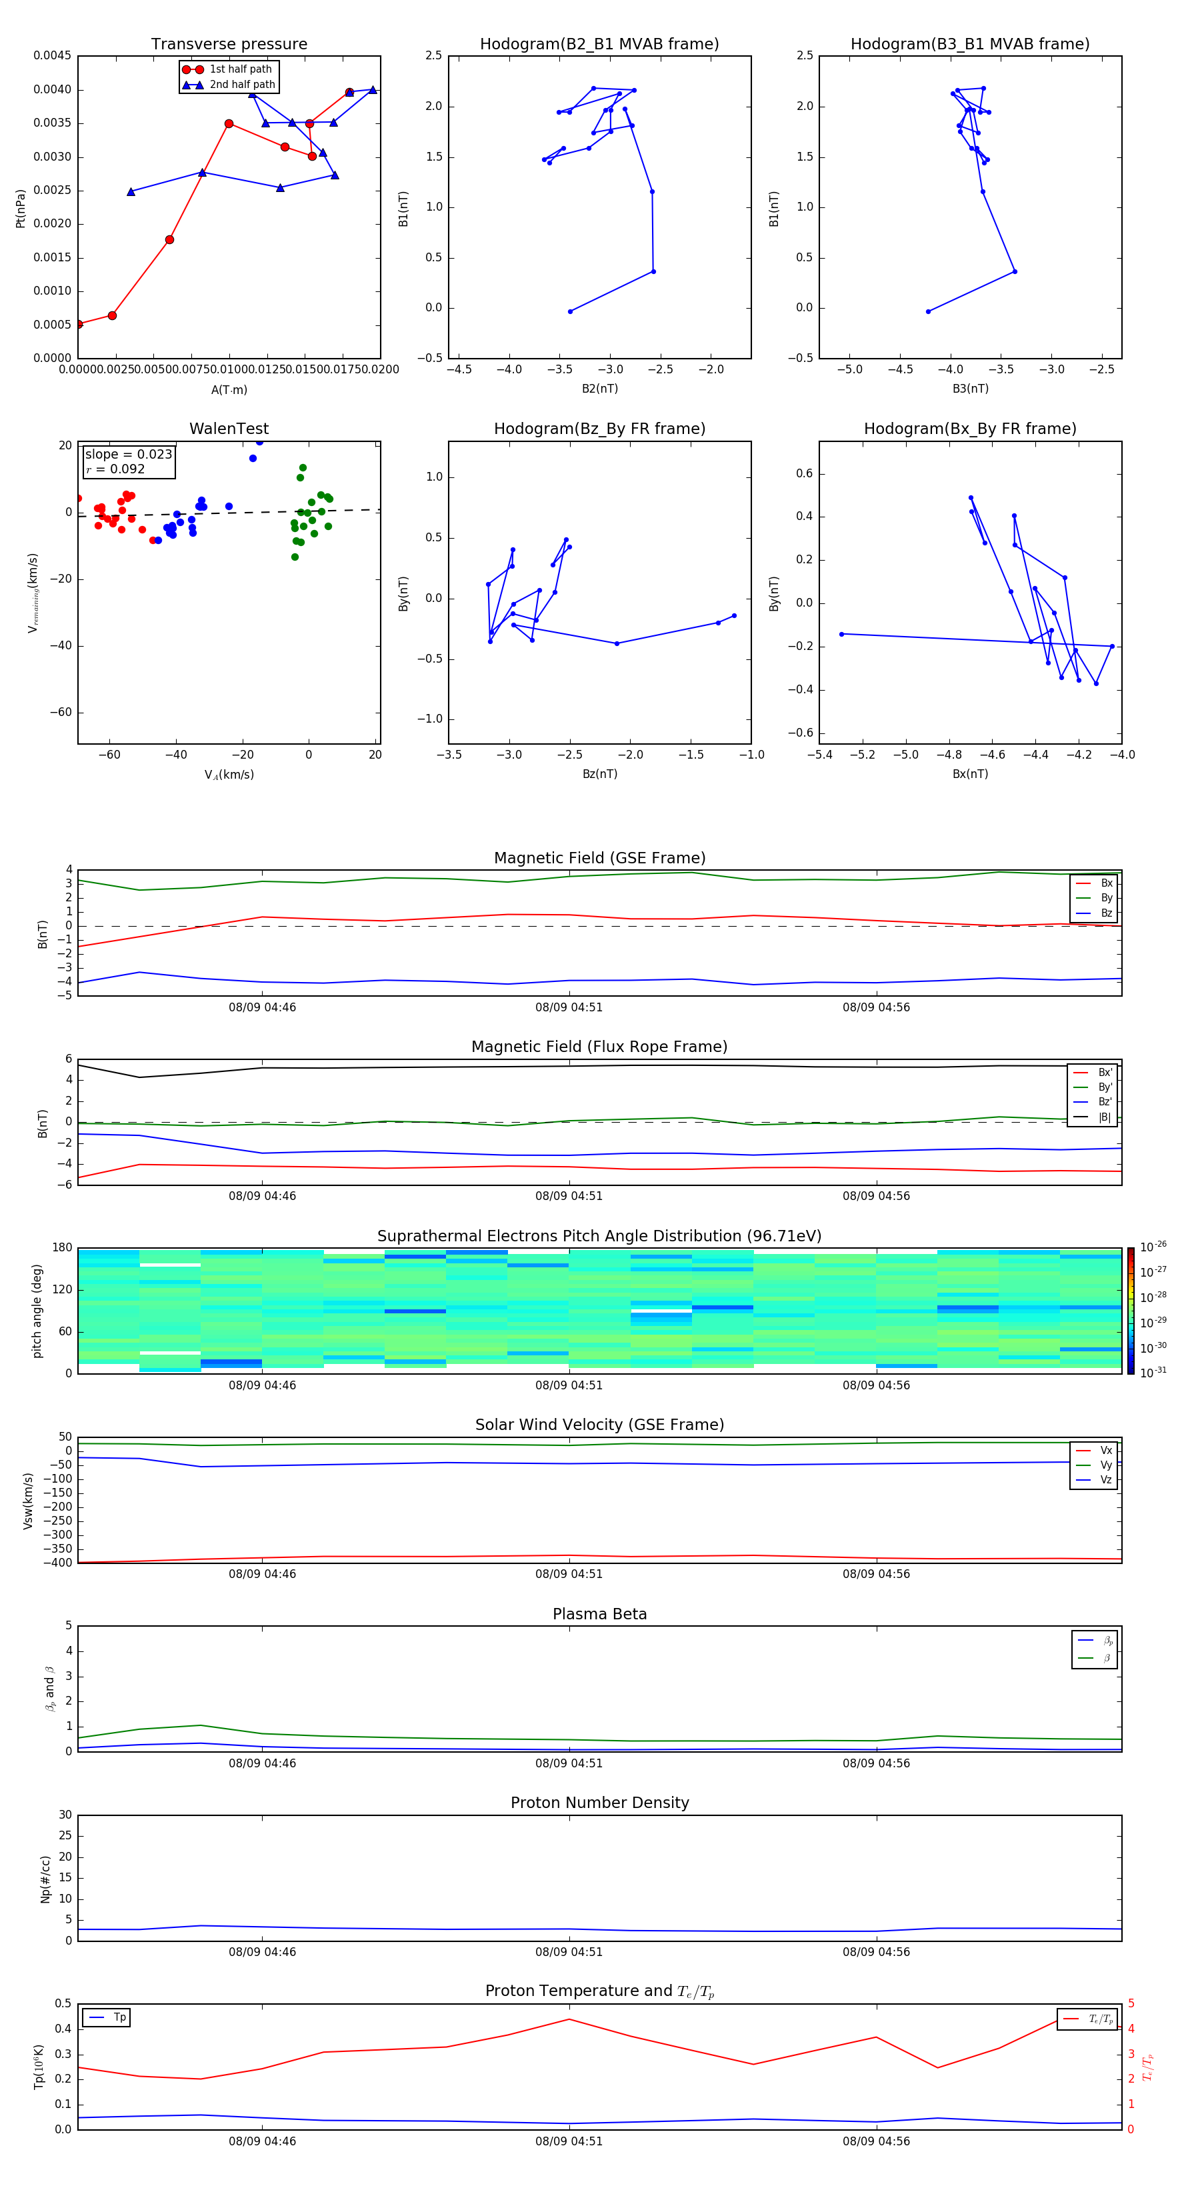Click 'Vx' legend entry in Solar Wind plot
The width and height of the screenshot is (1200, 2200).
pyautogui.click(x=1094, y=1451)
